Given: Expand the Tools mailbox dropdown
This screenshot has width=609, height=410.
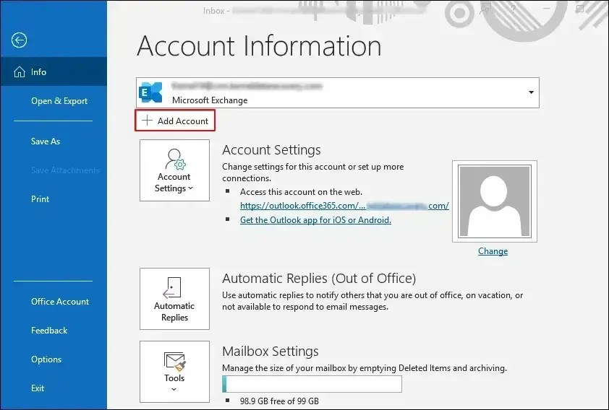Looking at the screenshot, I should (x=174, y=372).
